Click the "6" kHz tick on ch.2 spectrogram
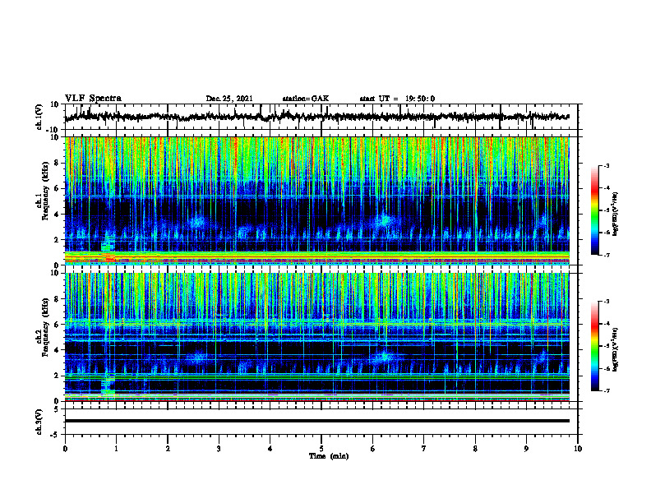The image size is (651, 503). (58, 325)
